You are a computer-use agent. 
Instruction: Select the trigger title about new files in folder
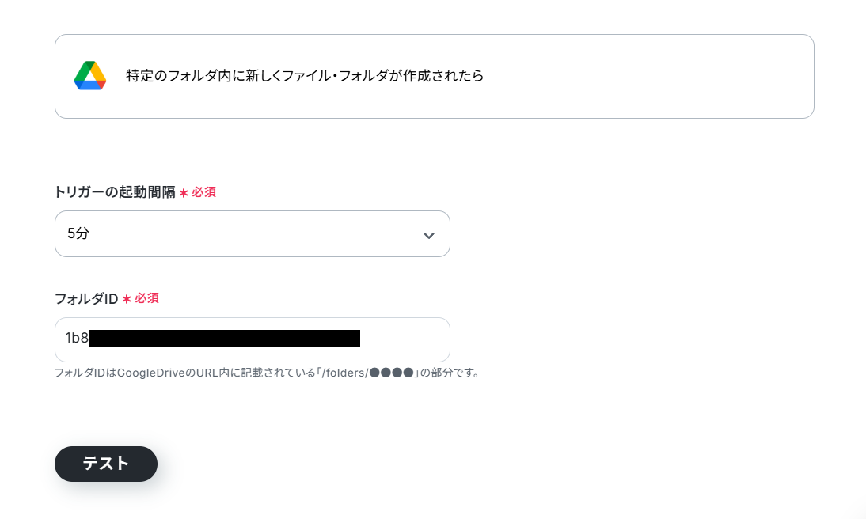305,76
